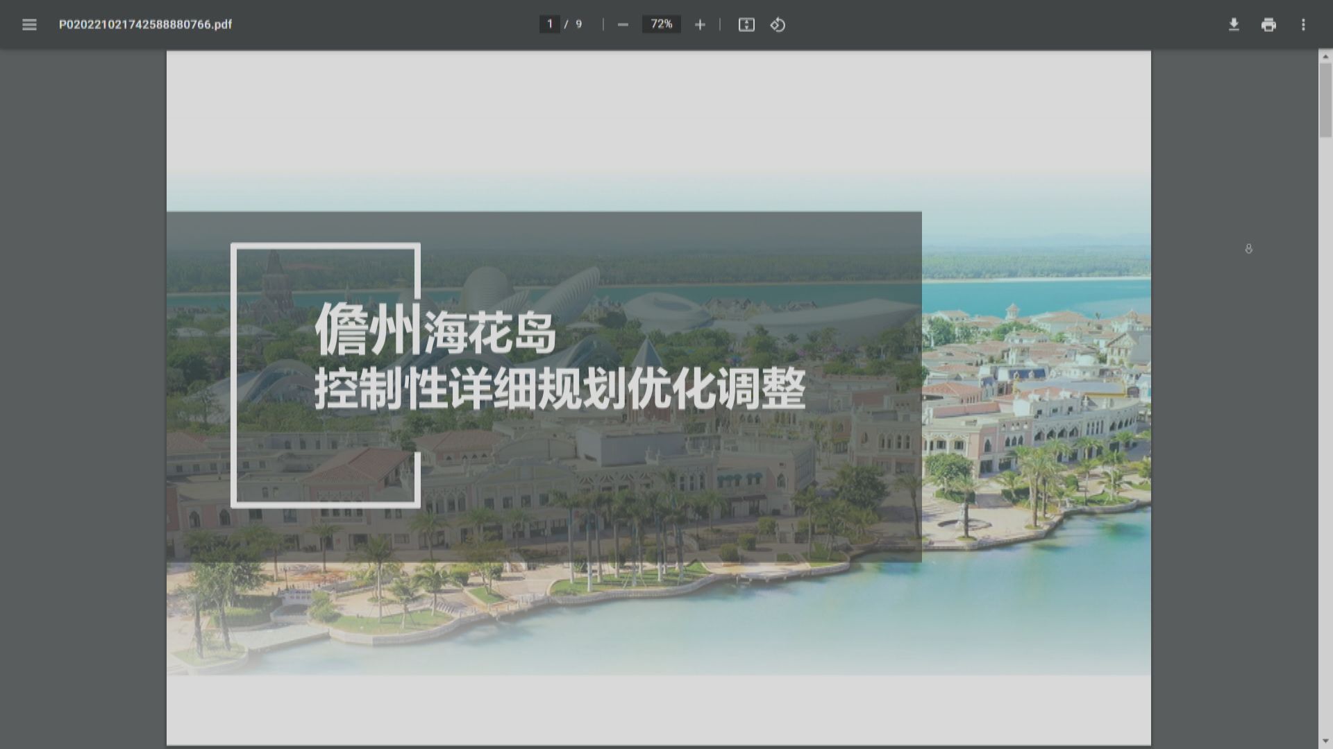
Task: Print the PDF document
Action: click(1269, 24)
